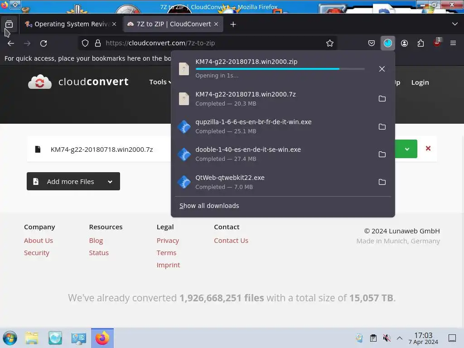Open the Security link
The image size is (464, 348).
click(37, 253)
